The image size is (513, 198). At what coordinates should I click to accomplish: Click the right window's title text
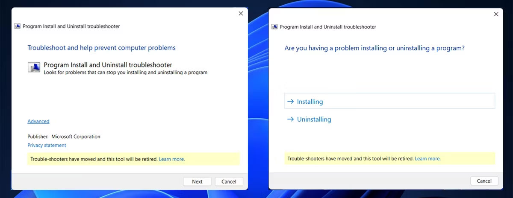point(328,27)
